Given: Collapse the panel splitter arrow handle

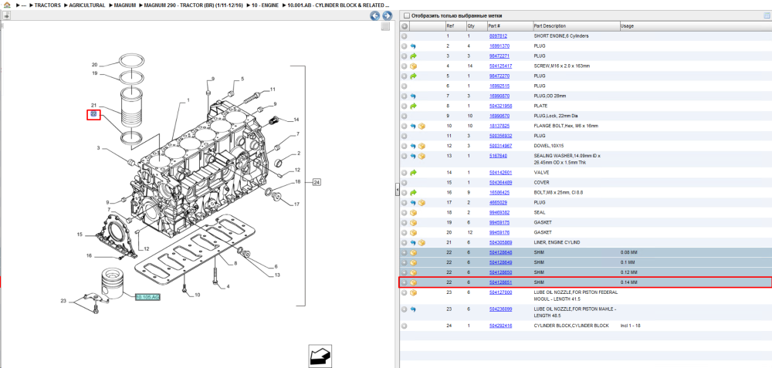Looking at the screenshot, I should [397, 190].
